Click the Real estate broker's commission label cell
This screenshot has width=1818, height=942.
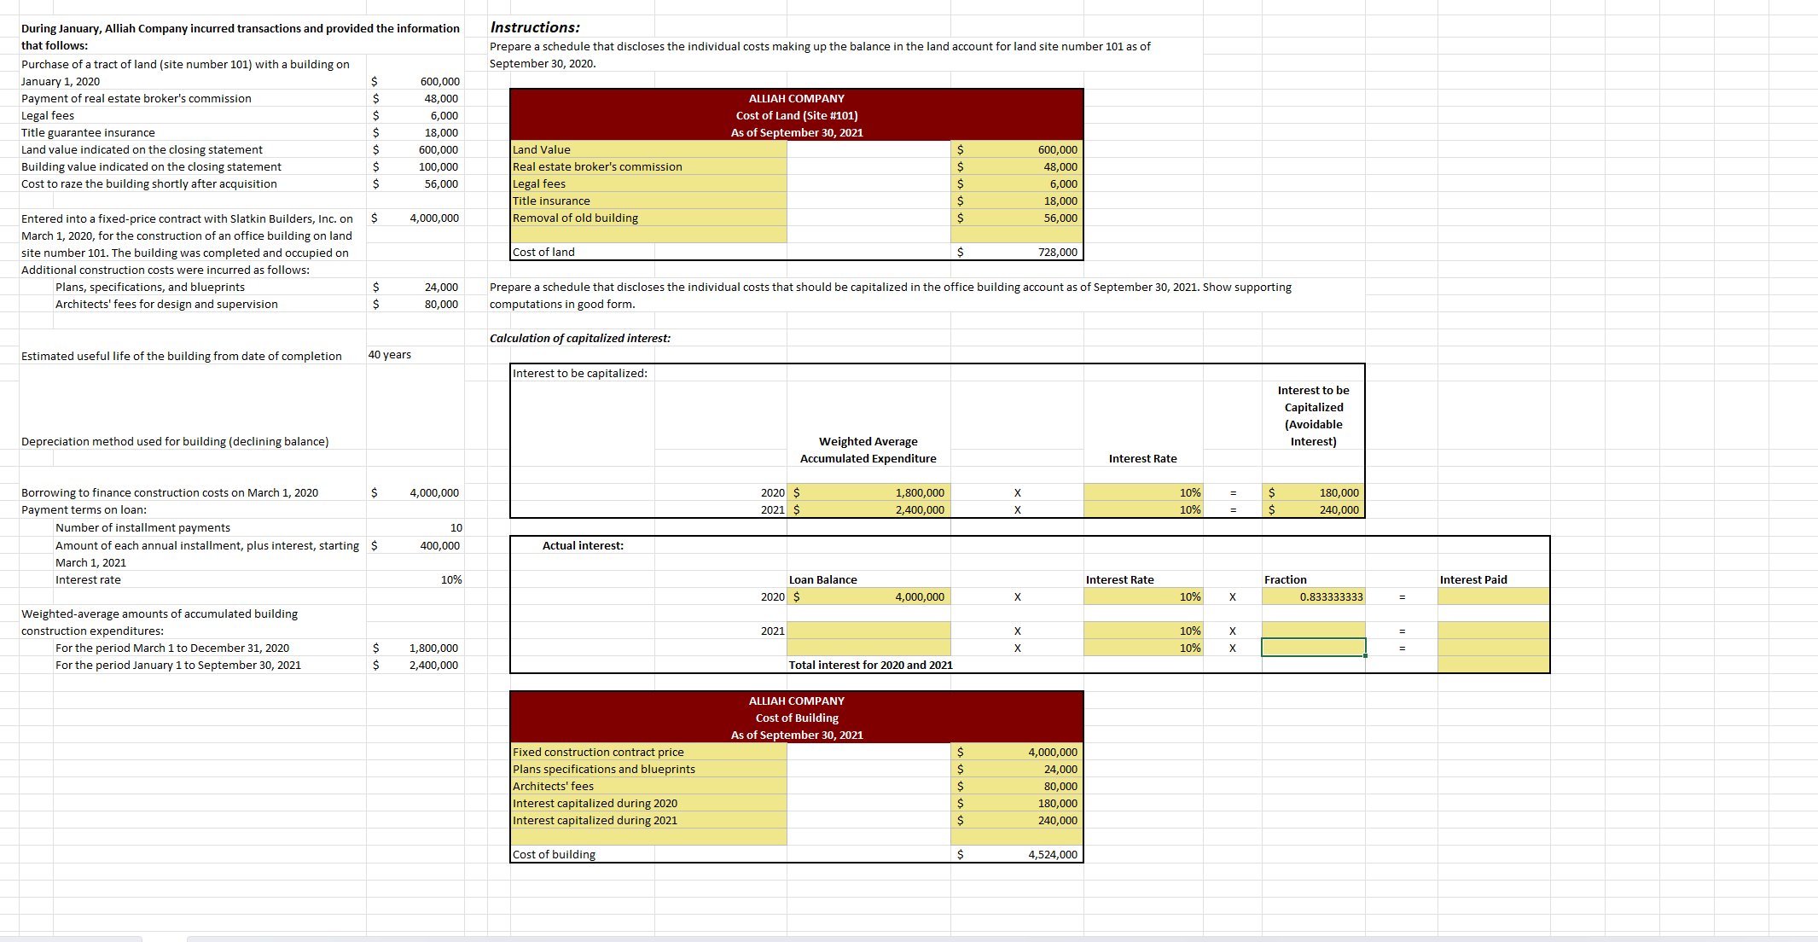coord(648,166)
